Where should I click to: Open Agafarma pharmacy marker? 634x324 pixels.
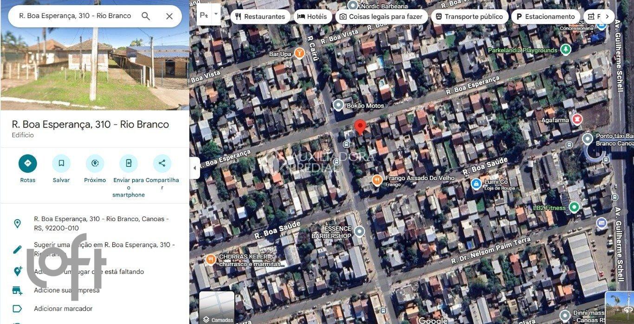tap(577, 120)
